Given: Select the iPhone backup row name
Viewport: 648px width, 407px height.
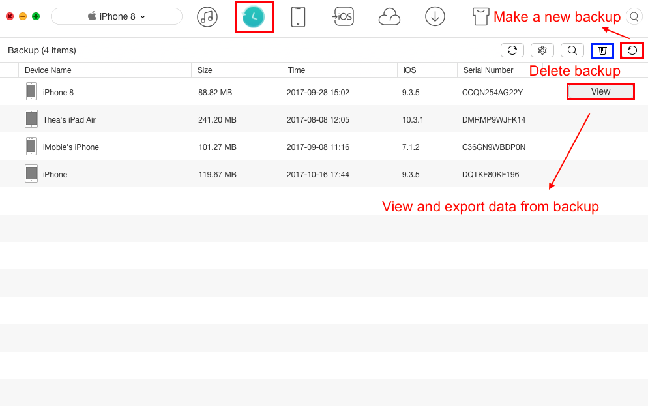Looking at the screenshot, I should coord(55,175).
